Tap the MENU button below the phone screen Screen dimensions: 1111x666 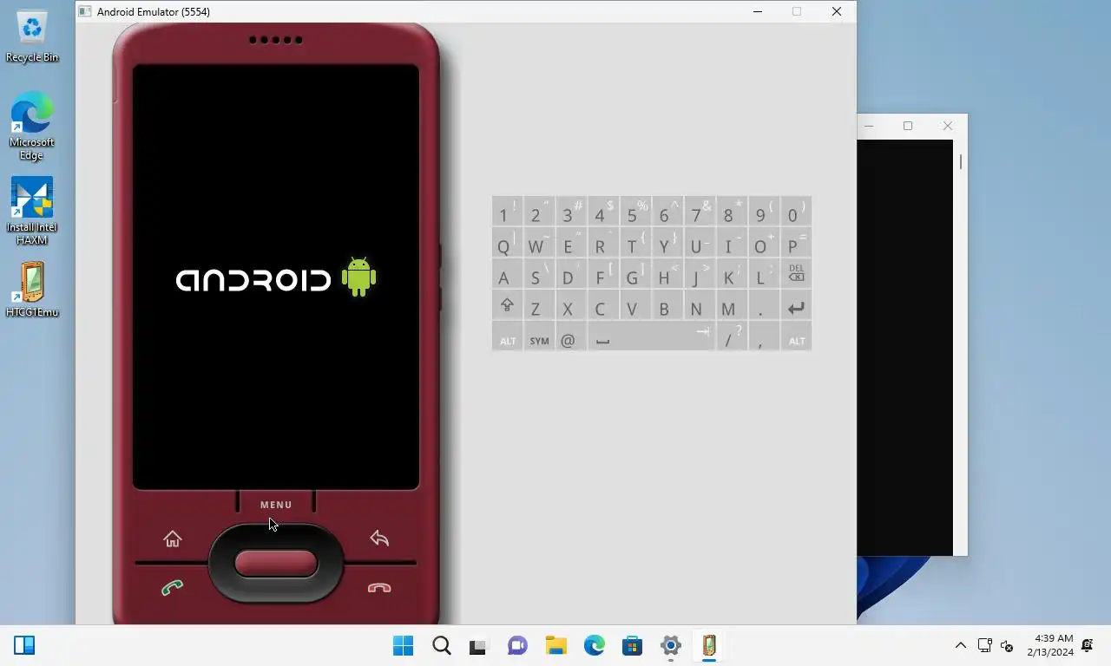click(x=276, y=505)
